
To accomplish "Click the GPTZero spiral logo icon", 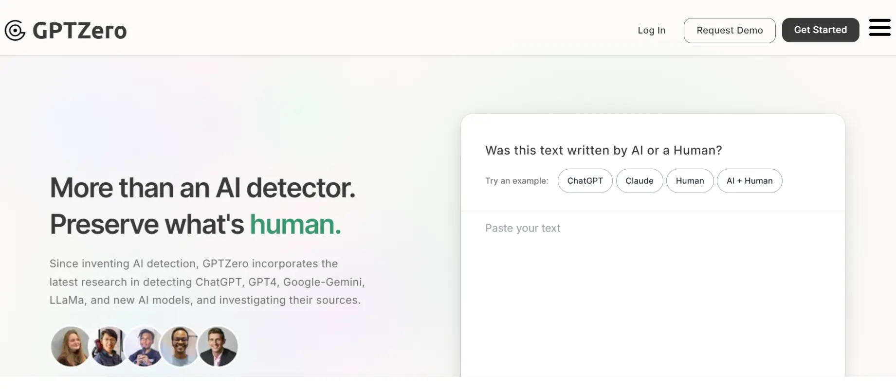I will pos(15,31).
